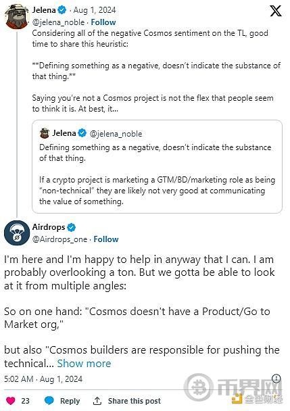Follow the @Airdrops_one account
This screenshot has height=411, width=290.
pos(106,239)
